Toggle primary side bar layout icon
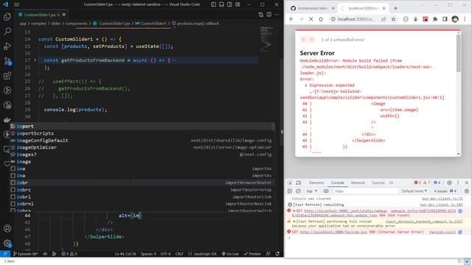The width and height of the screenshot is (472, 265). 213,4
